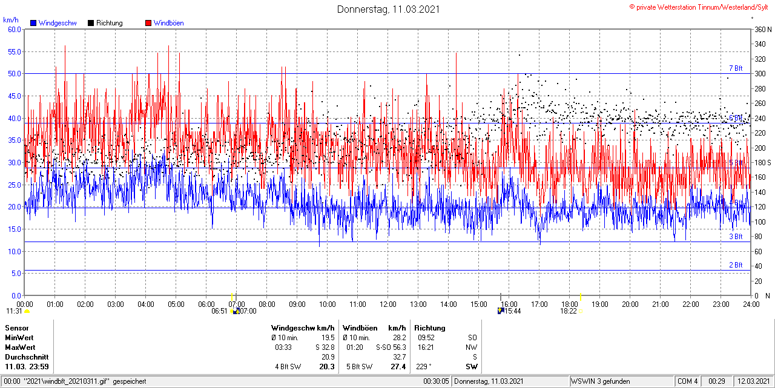Click the current gust value 27.4
The width and height of the screenshot is (775, 388).
(398, 367)
